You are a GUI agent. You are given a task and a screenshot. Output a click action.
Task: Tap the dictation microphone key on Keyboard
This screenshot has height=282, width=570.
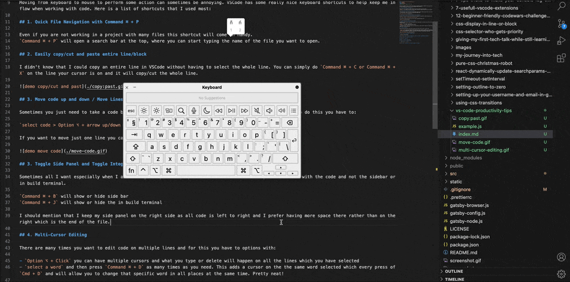(x=194, y=110)
